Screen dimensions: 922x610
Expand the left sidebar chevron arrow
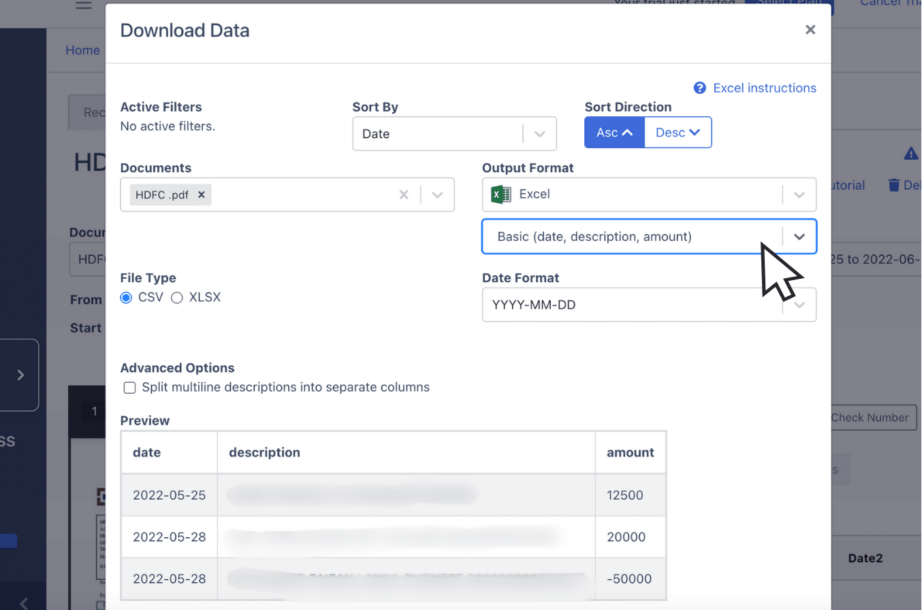pyautogui.click(x=20, y=375)
